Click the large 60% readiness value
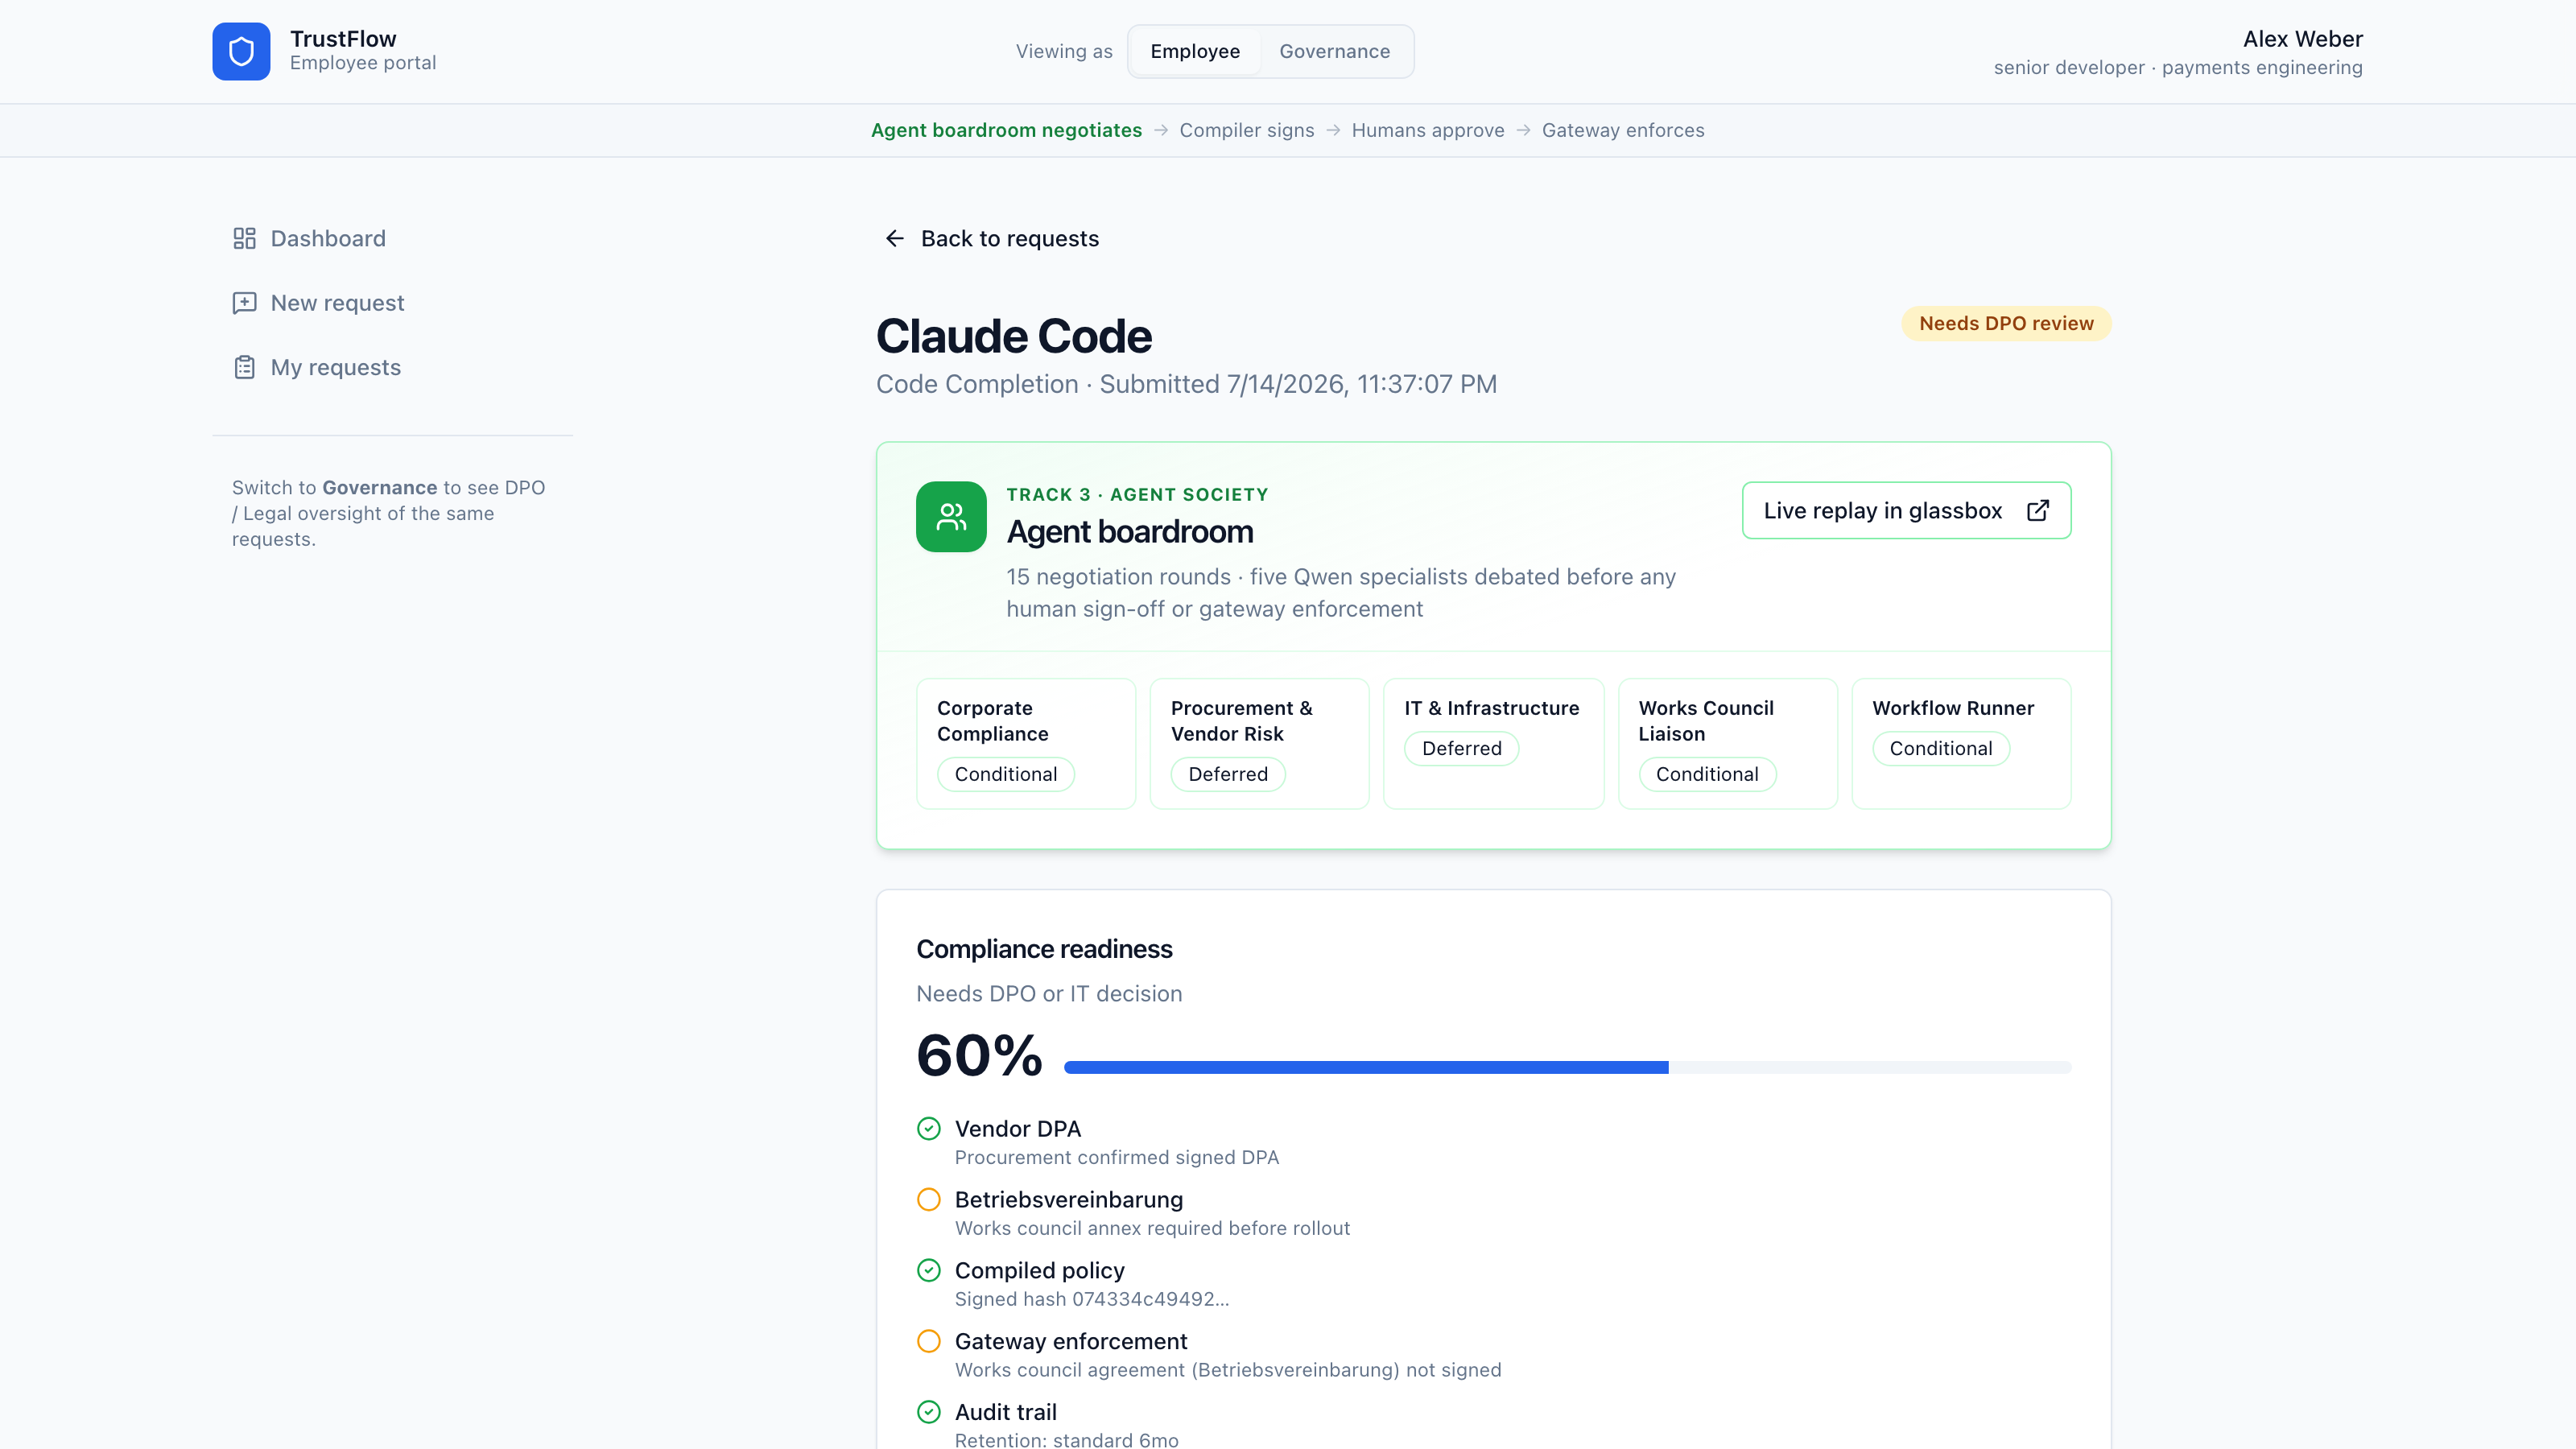 (979, 1055)
